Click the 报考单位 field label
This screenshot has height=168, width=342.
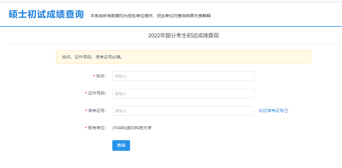click(97, 128)
